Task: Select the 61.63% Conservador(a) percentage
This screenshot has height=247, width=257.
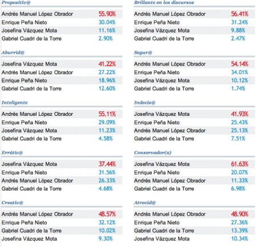Action: [239, 164]
